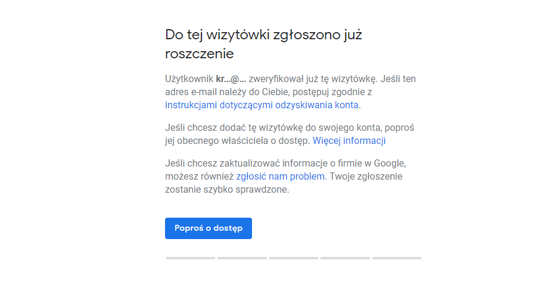Click the last progress bar segment
Image resolution: width=538 pixels, height=295 pixels.
(397, 258)
